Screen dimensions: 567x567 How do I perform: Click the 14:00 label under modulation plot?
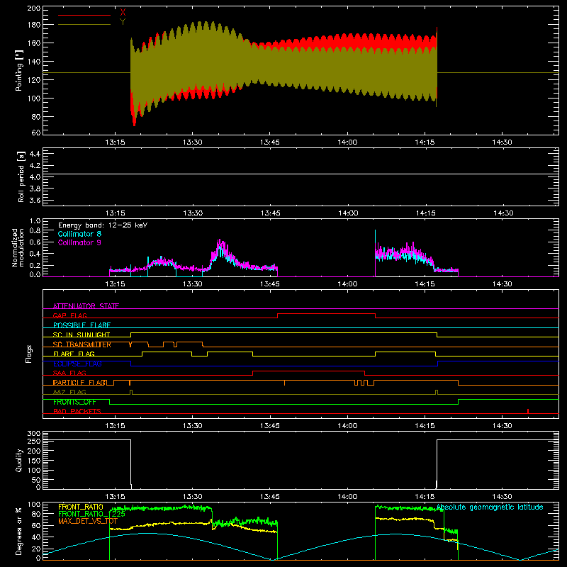coord(347,284)
